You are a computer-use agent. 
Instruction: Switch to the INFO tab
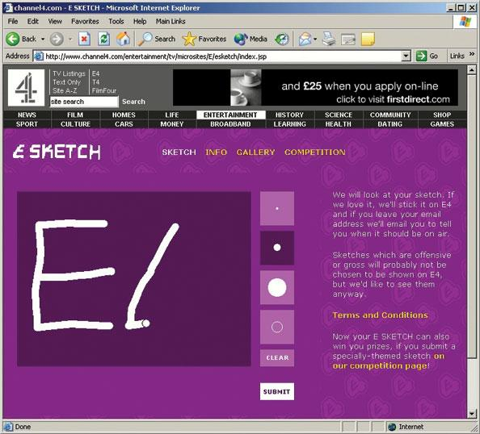point(216,152)
